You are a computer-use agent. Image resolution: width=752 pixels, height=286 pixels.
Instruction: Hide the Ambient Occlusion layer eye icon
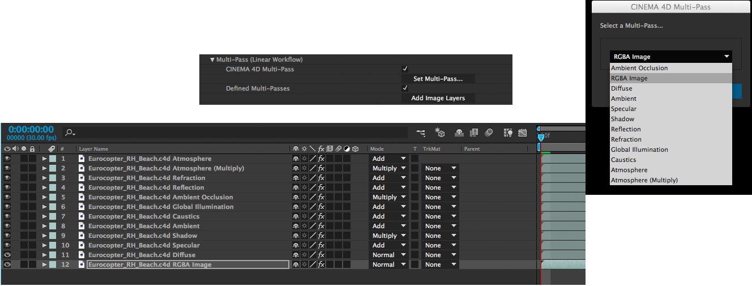point(7,197)
